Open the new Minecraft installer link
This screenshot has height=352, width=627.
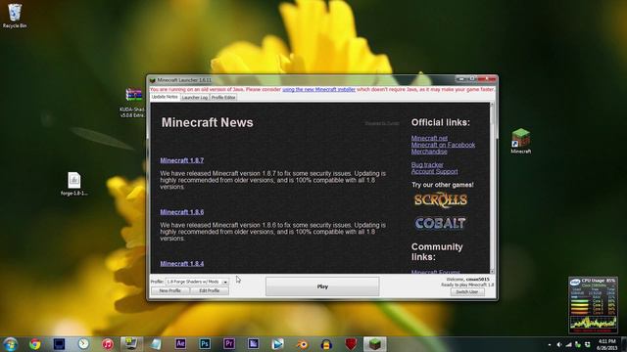pyautogui.click(x=318, y=89)
